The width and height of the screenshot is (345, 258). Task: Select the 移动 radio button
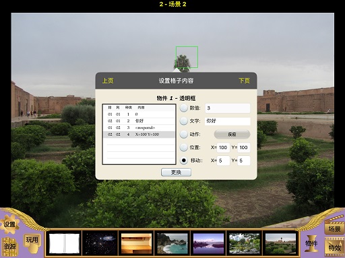click(183, 161)
